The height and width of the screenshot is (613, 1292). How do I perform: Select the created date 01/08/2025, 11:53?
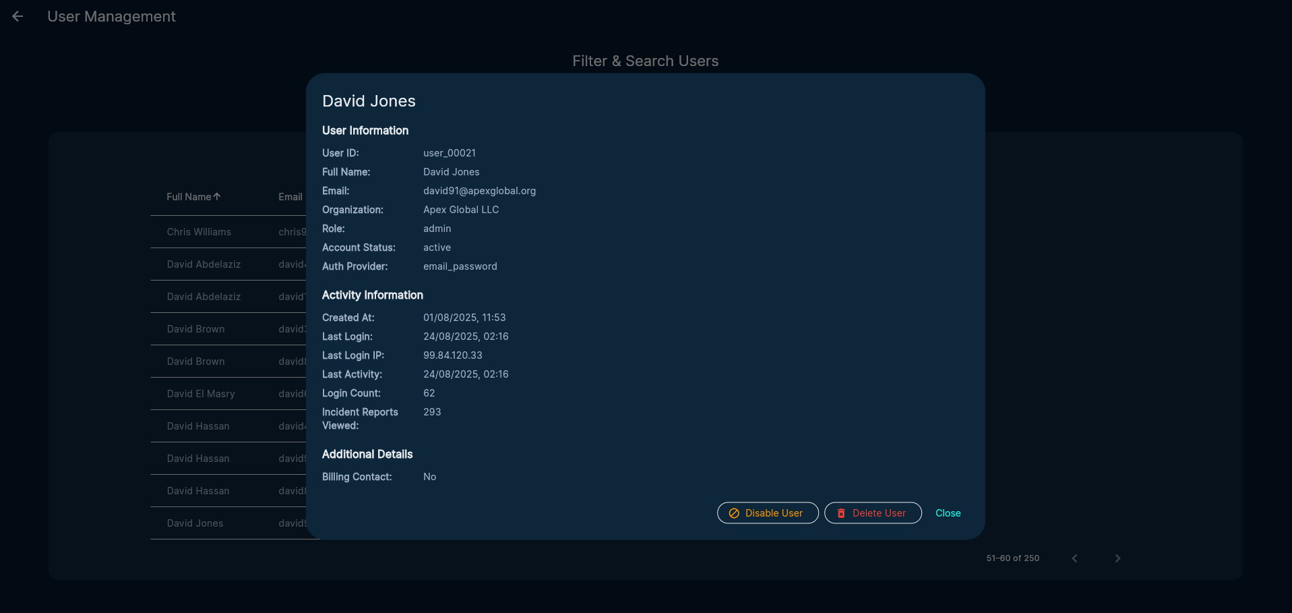464,318
